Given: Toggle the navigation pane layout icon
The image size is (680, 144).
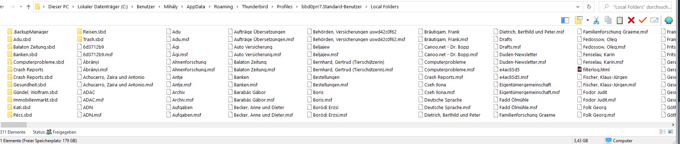Looking at the screenshot, I should click(565, 20).
